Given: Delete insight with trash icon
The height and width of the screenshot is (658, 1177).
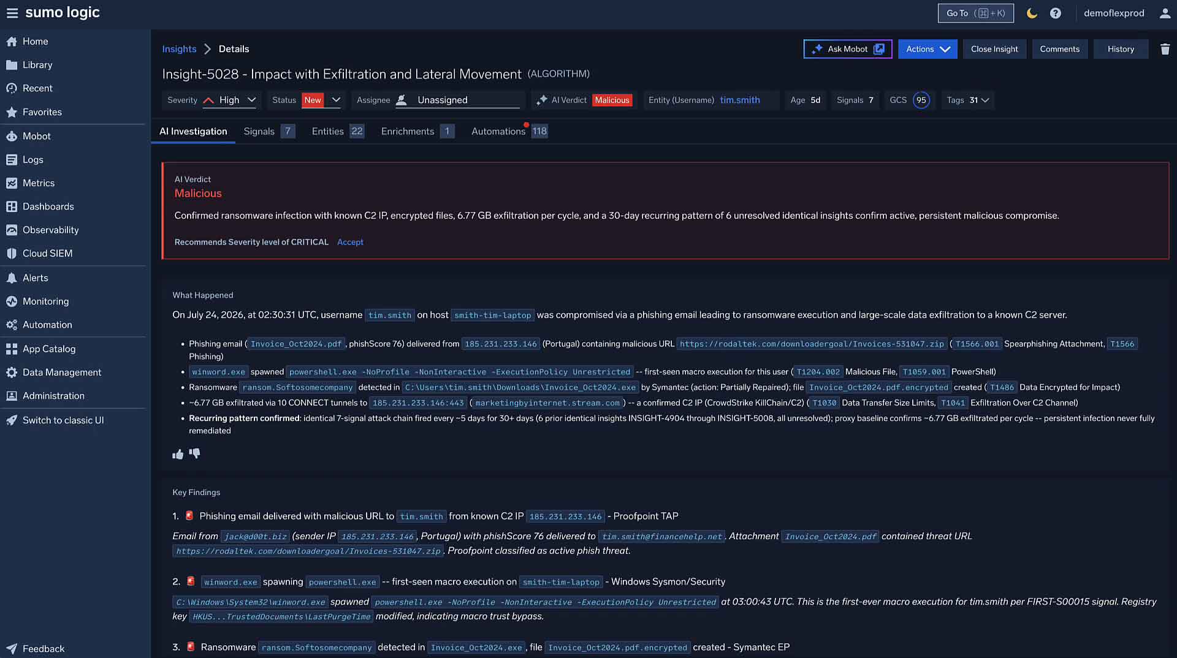Looking at the screenshot, I should click(1165, 49).
